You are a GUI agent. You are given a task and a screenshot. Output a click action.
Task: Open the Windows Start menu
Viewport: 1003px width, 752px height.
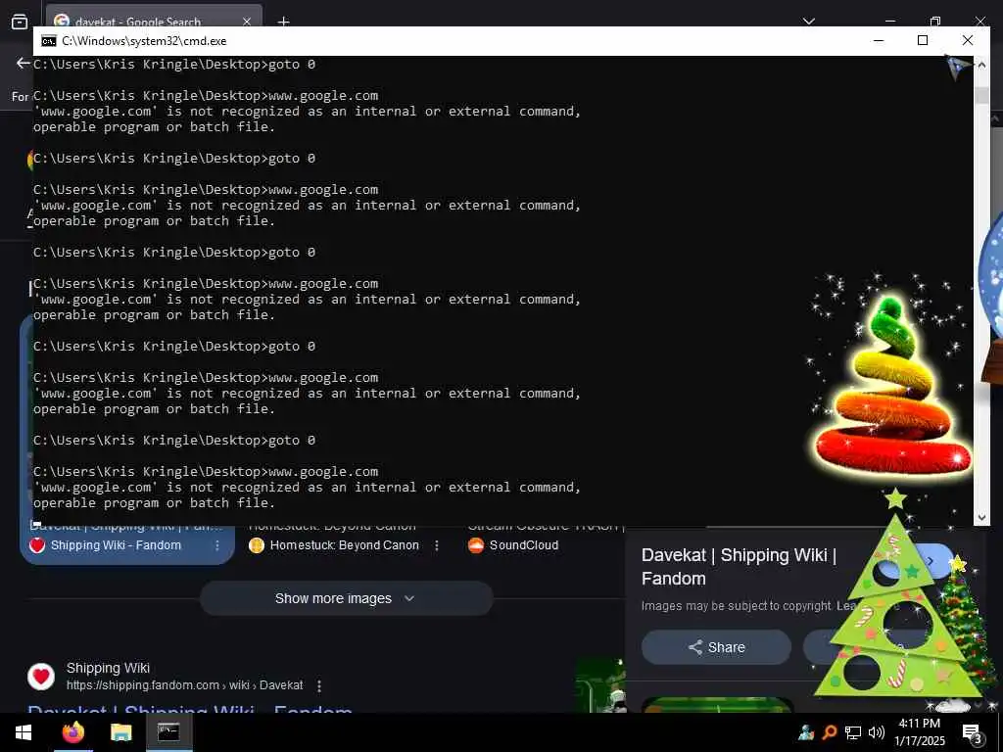point(24,732)
